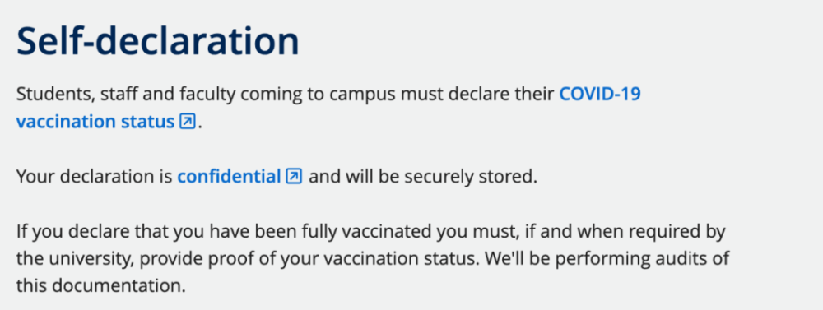Click the Self-declaration heading
Image resolution: width=823 pixels, height=310 pixels.
tap(157, 41)
